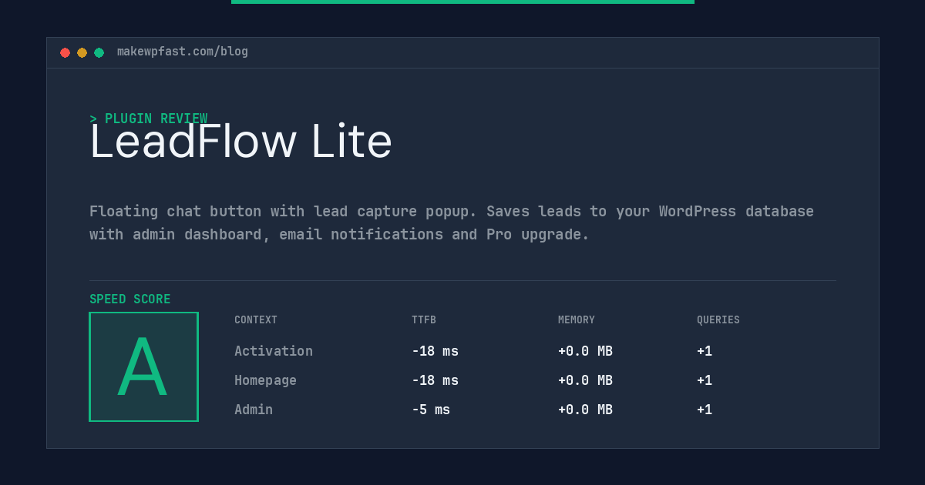Viewport: 925px width, 485px height.
Task: Click the QUERIES column header
Action: point(718,320)
